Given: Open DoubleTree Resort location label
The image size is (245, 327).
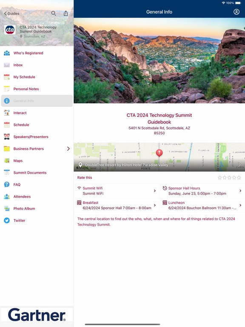Looking at the screenshot, I should pyautogui.click(x=126, y=165).
